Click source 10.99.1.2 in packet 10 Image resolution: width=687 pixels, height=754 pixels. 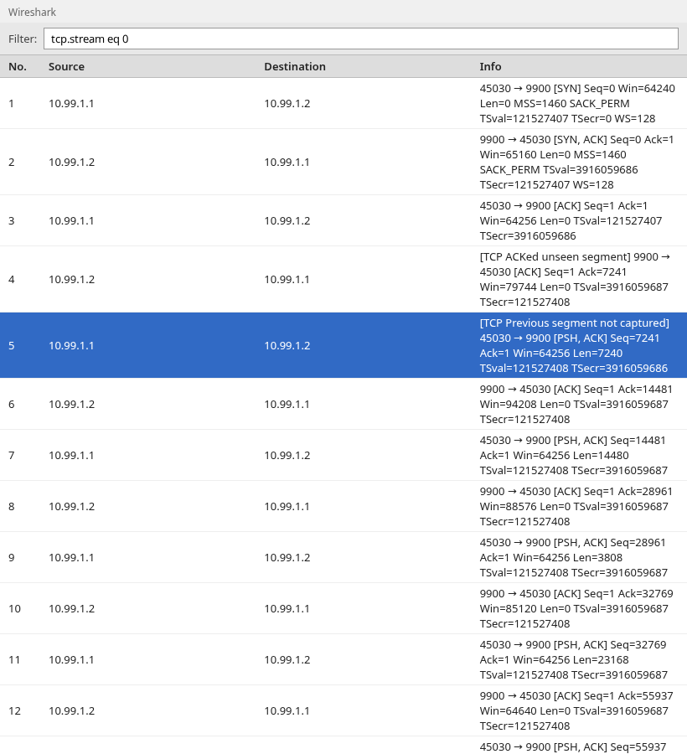(72, 608)
